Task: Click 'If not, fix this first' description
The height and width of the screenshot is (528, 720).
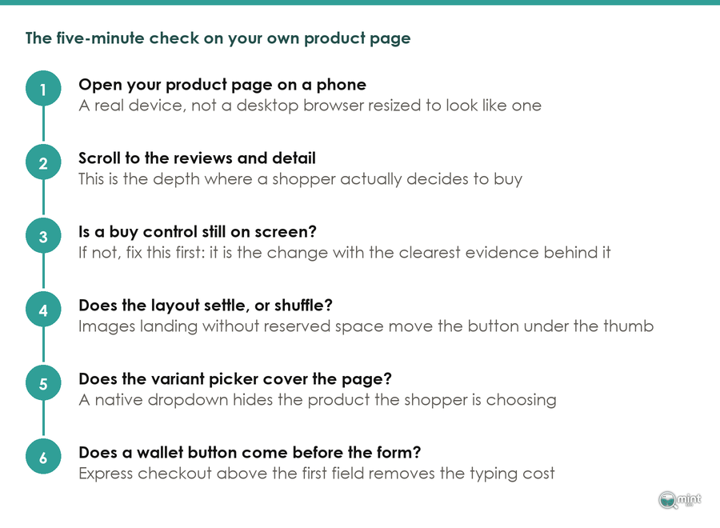Action: (344, 253)
